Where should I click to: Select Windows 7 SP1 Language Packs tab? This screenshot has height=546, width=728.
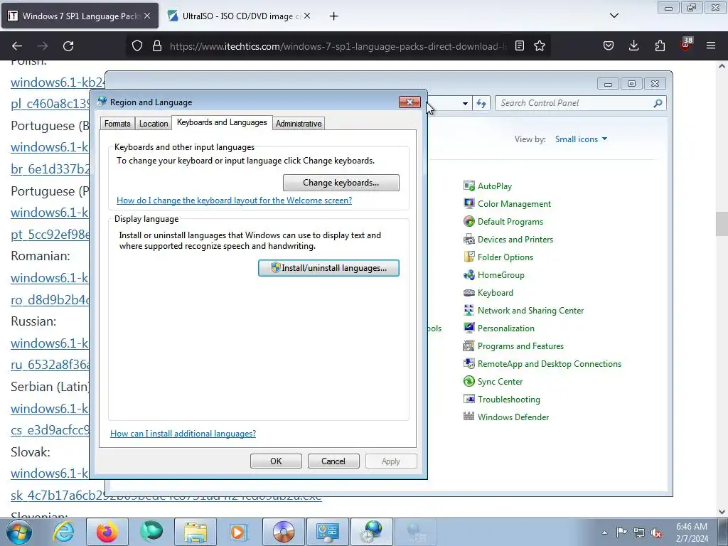tap(80, 16)
